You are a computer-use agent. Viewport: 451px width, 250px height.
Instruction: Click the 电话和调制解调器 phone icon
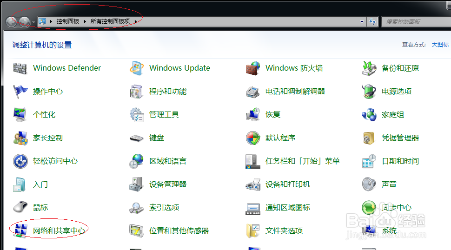253,92
